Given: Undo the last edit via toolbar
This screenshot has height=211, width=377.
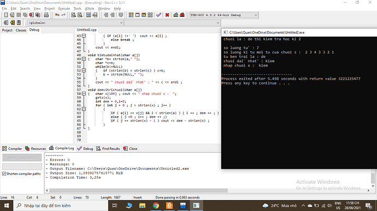Looking at the screenshot, I should 57,15.
